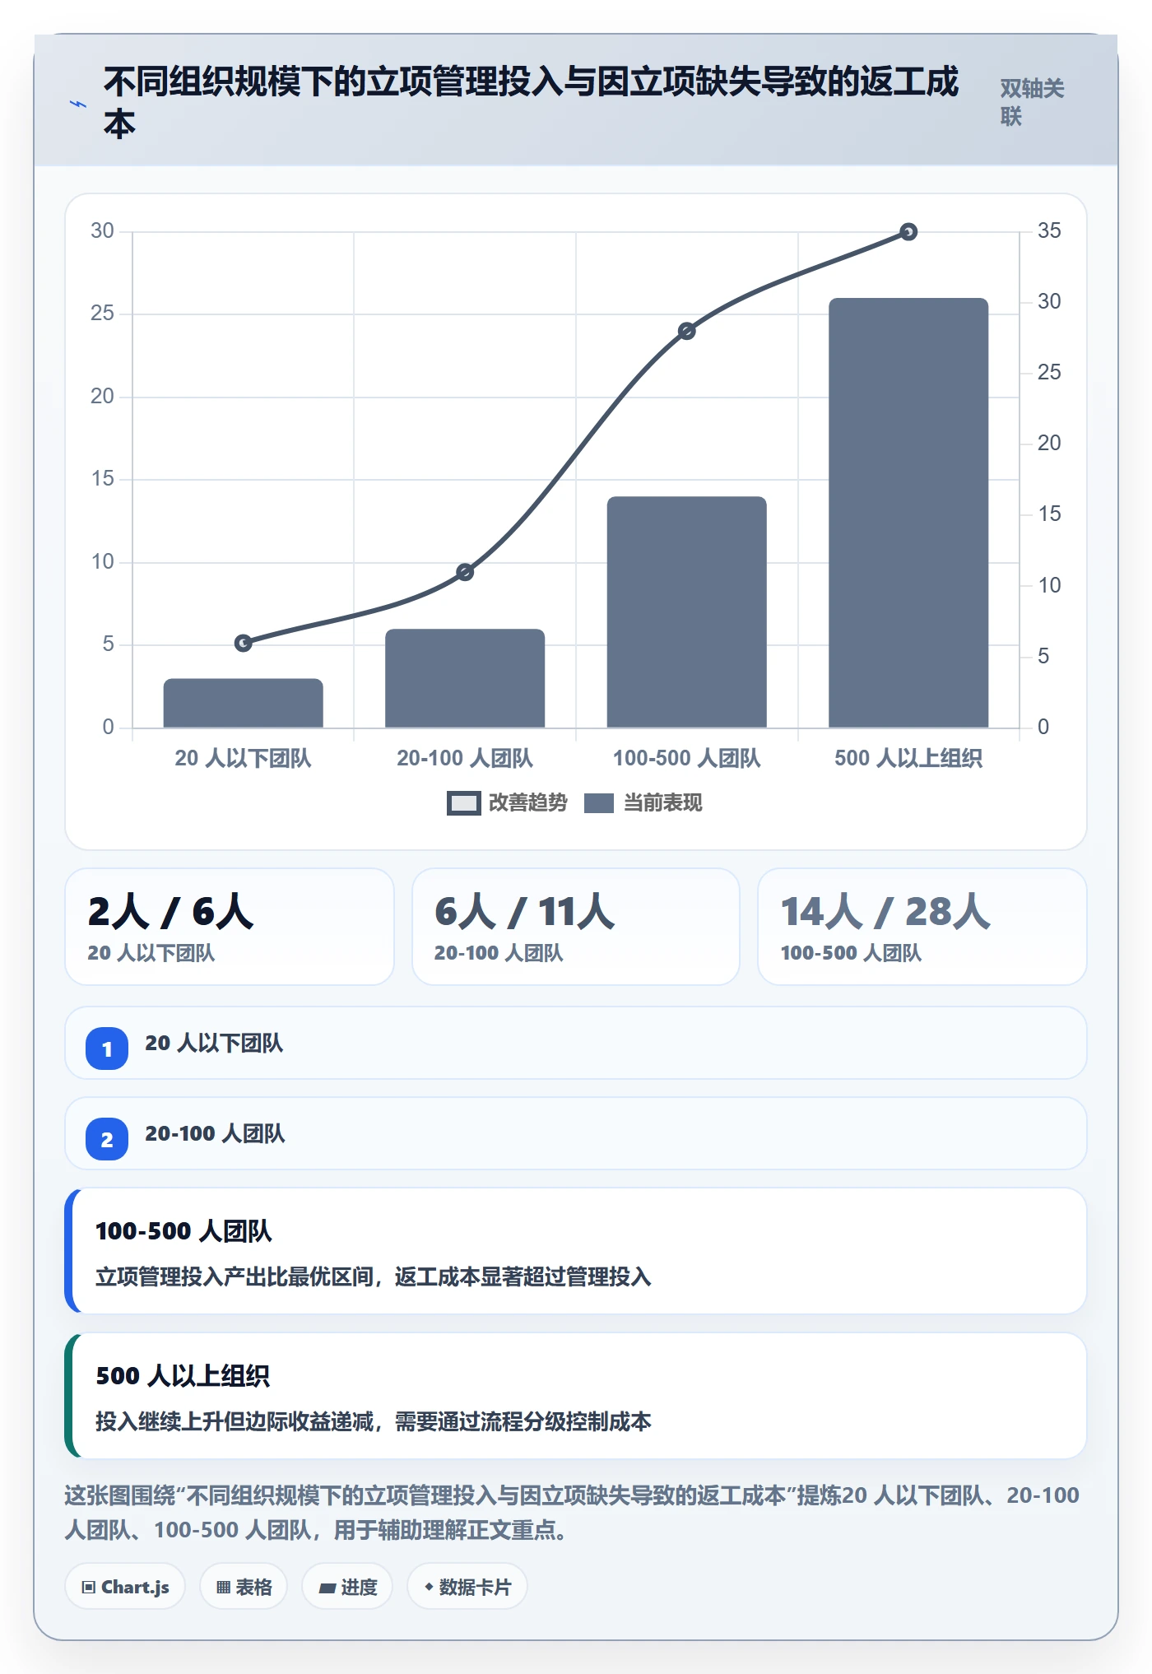
Task: Click the Chart.js chip
Action: (125, 1587)
